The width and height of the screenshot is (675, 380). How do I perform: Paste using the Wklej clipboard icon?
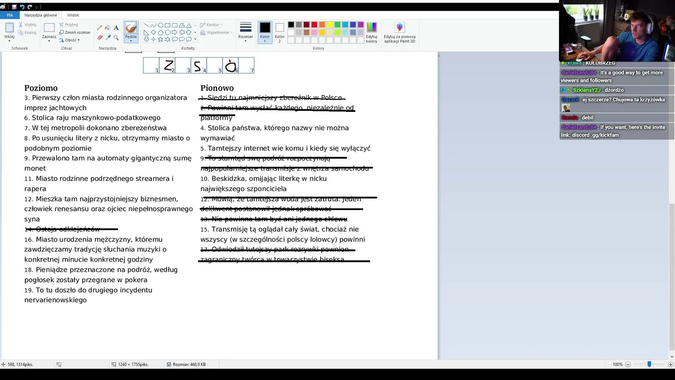click(x=9, y=28)
